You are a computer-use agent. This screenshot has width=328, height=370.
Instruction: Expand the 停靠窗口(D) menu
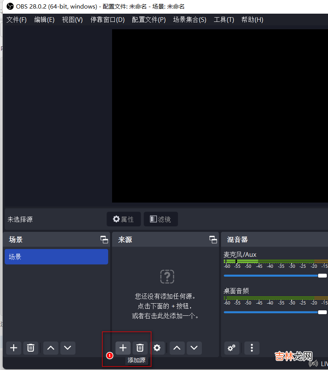click(x=107, y=20)
